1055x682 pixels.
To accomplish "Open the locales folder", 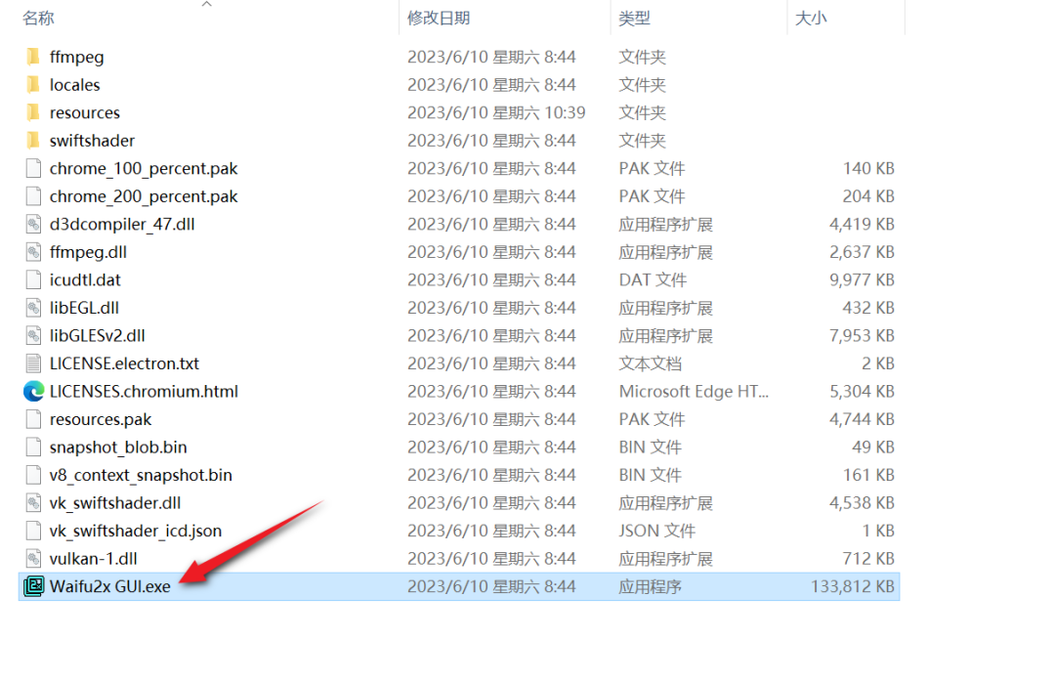I will 74,84.
